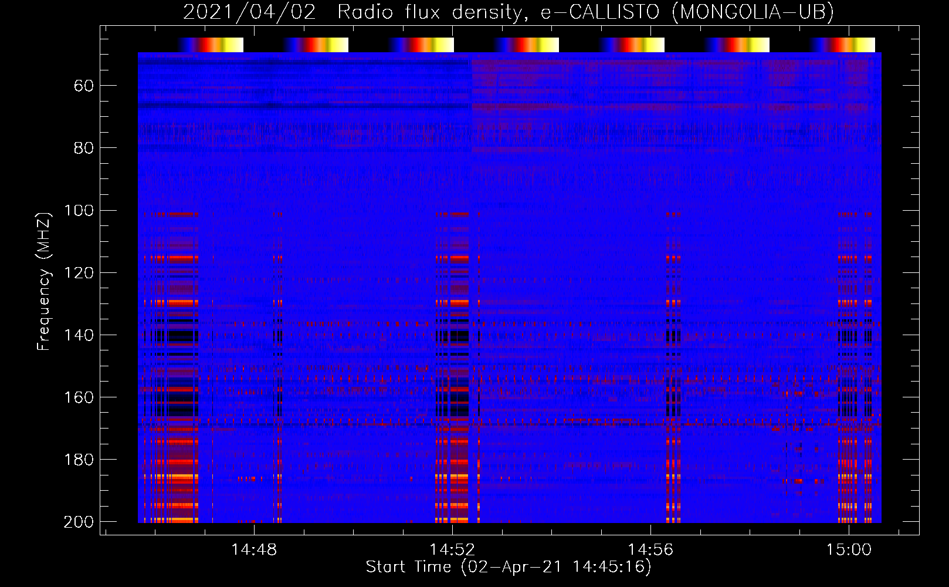The width and height of the screenshot is (949, 587).
Task: Click the 160 frequency tick label
Action: 79,397
